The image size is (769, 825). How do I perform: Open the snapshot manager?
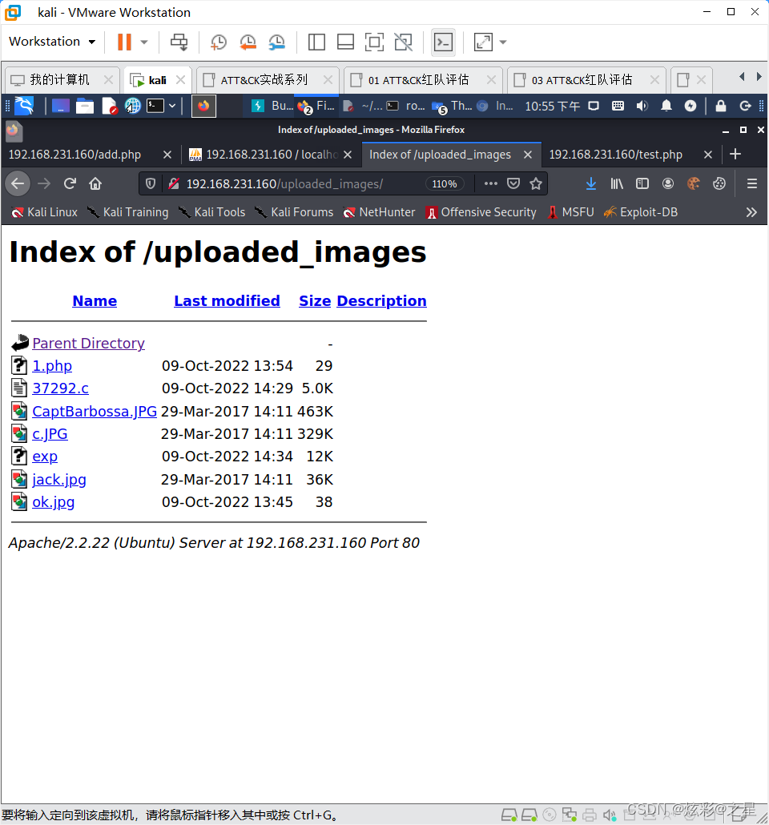point(277,42)
